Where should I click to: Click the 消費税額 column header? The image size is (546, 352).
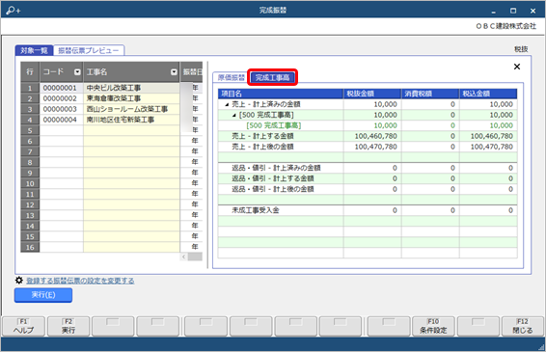click(x=430, y=94)
